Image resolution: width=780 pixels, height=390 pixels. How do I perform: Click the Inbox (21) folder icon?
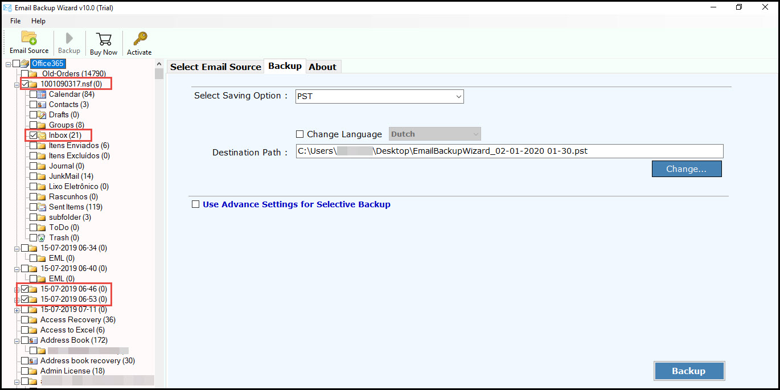click(42, 136)
